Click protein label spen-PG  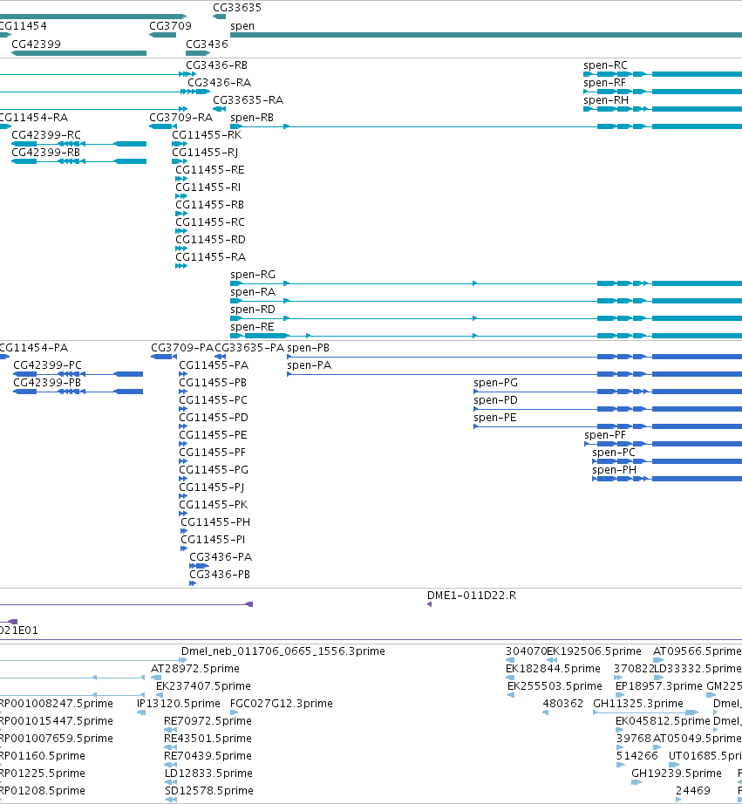(496, 383)
